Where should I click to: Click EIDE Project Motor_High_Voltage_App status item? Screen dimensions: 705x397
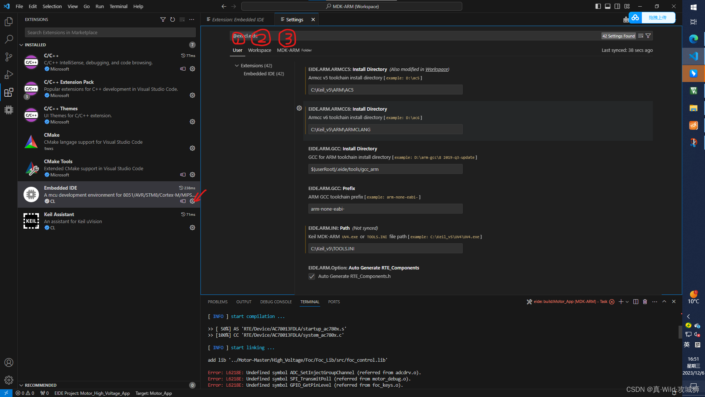click(x=92, y=393)
